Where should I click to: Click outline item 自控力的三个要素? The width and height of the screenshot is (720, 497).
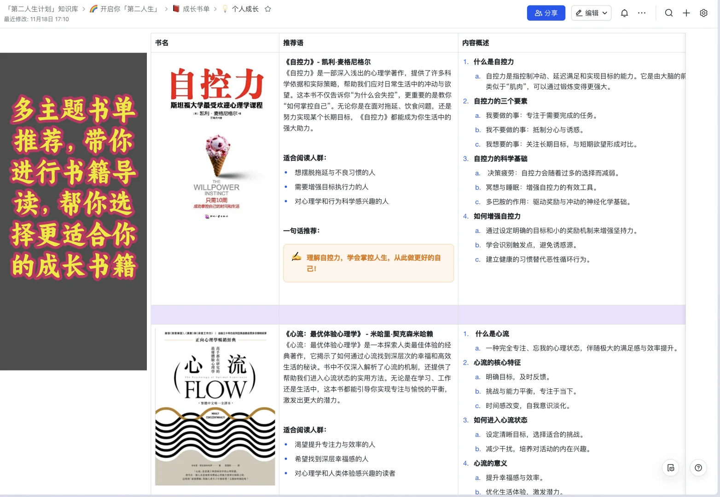pyautogui.click(x=500, y=101)
